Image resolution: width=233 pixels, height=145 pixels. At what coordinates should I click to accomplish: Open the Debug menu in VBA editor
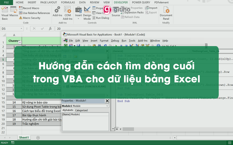[x=115, y=41]
